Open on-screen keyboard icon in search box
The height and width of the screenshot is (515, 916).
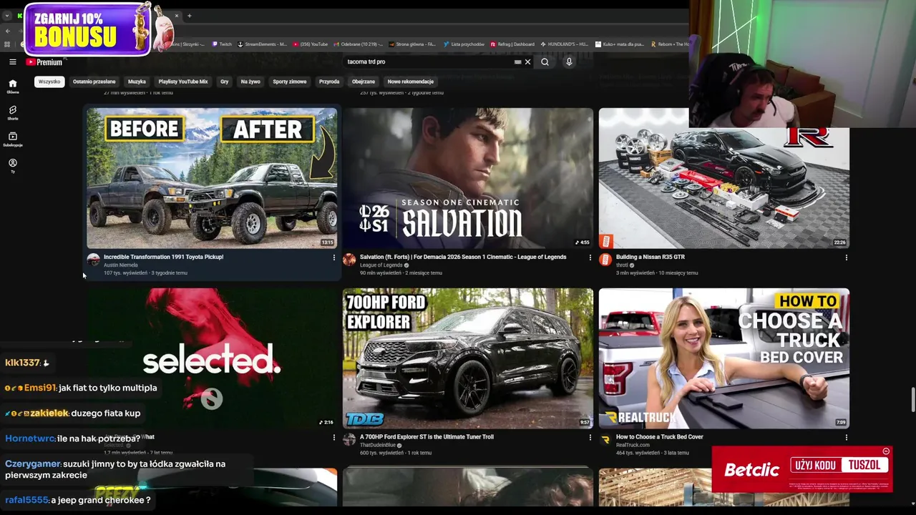(517, 62)
